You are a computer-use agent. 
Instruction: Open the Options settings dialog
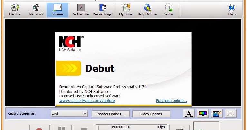(126, 10)
